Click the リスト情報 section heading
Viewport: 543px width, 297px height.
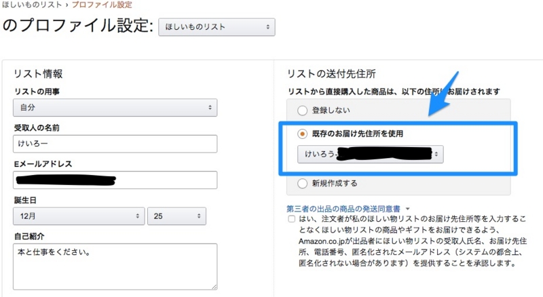tap(38, 74)
